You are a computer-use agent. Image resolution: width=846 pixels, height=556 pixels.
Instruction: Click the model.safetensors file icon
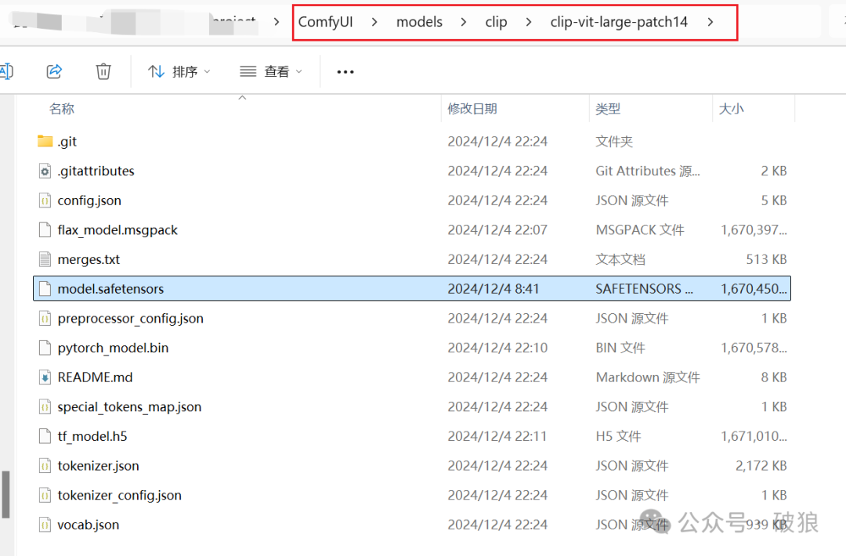[x=45, y=289]
